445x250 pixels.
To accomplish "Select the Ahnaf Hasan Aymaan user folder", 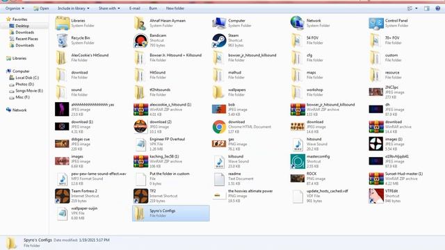I will [160, 23].
